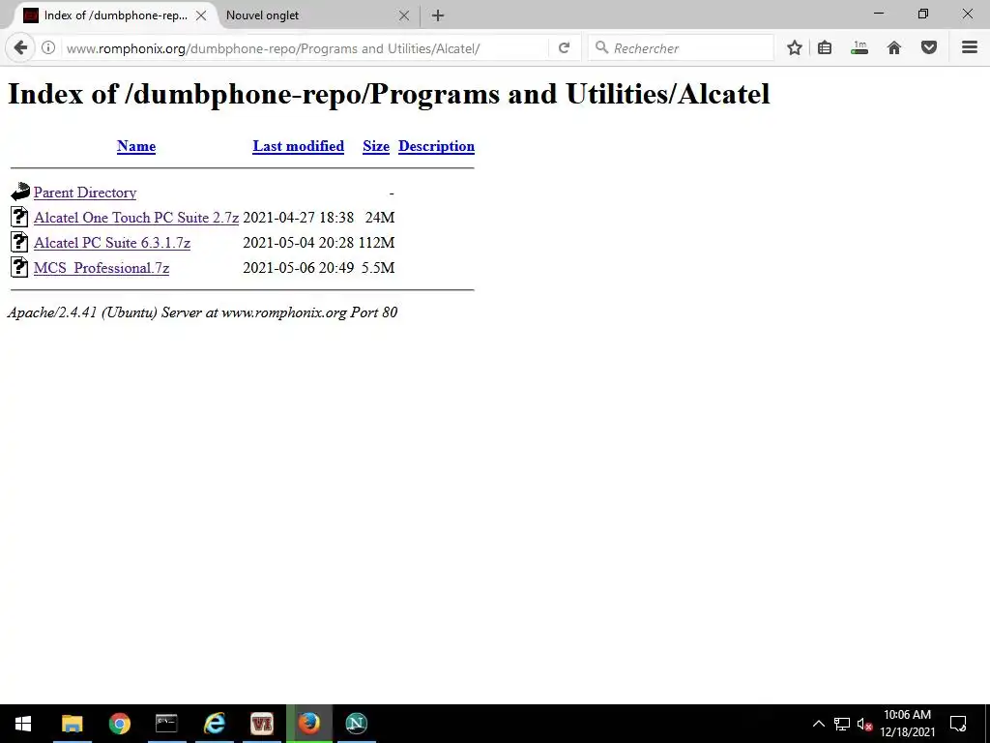The height and width of the screenshot is (743, 990).
Task: Go back using the browser back arrow
Action: point(20,47)
